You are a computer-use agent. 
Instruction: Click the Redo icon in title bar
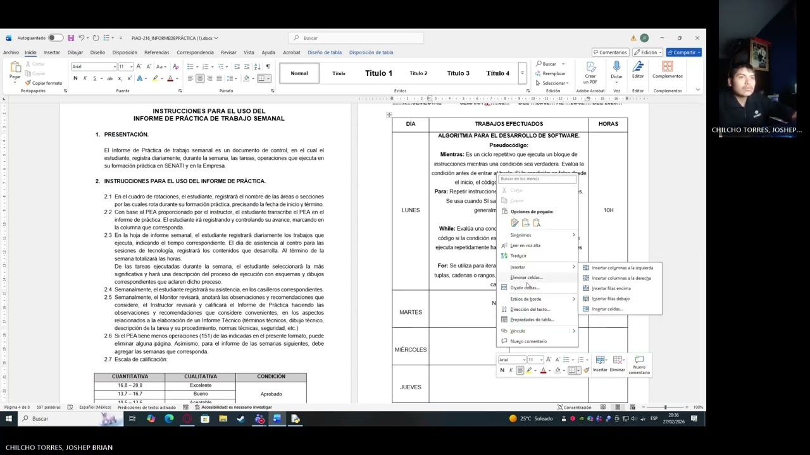[96, 38]
